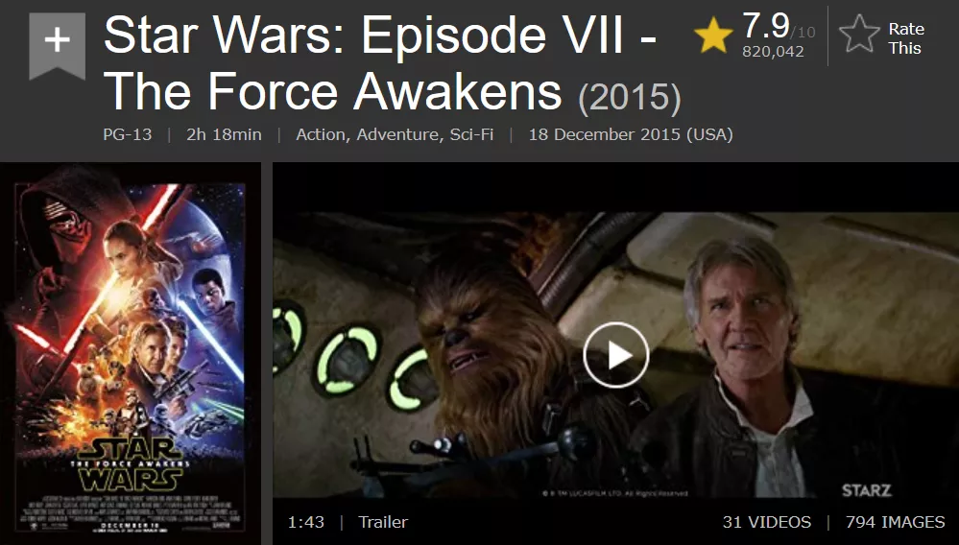Viewport: 959px width, 545px height.
Task: Click the Star Wars Episode VII title heading
Action: [x=380, y=63]
